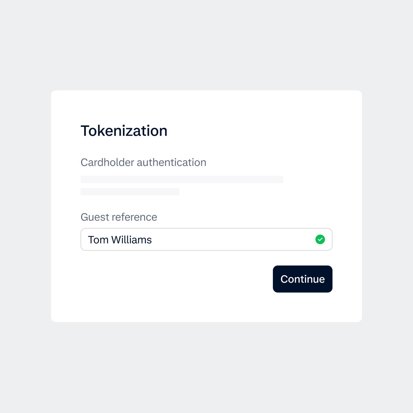This screenshot has height=413, width=413.
Task: Click the Tokenization heading
Action: click(124, 130)
